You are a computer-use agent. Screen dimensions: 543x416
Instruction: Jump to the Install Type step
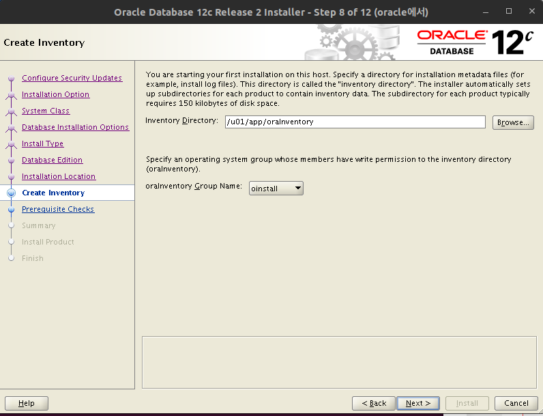(42, 143)
